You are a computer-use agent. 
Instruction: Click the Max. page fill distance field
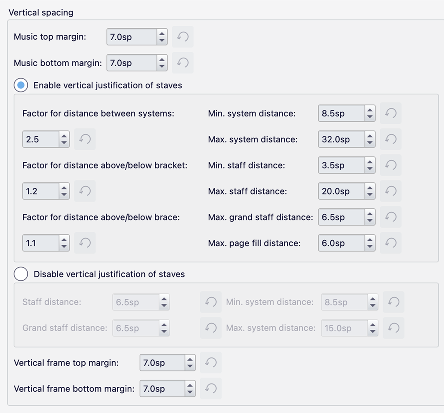(341, 243)
